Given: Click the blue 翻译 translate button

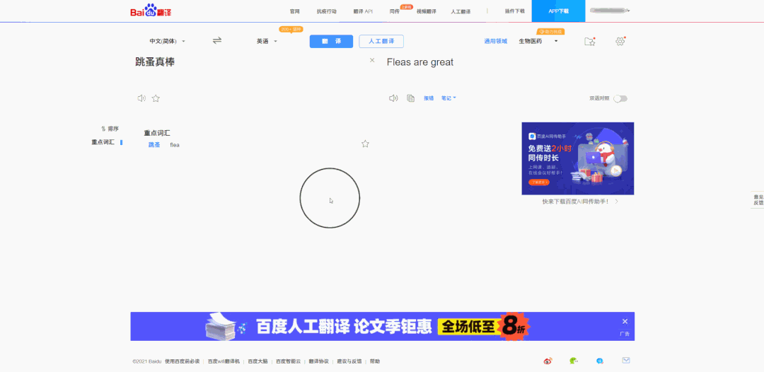Looking at the screenshot, I should (331, 42).
